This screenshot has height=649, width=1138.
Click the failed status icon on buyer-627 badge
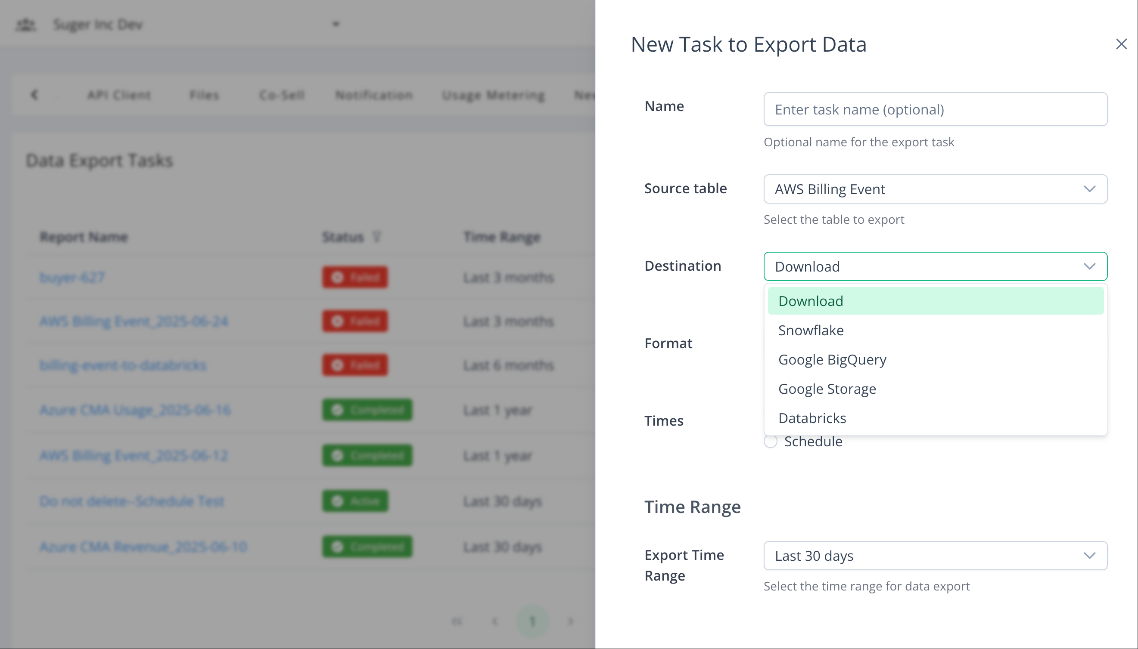pos(337,277)
